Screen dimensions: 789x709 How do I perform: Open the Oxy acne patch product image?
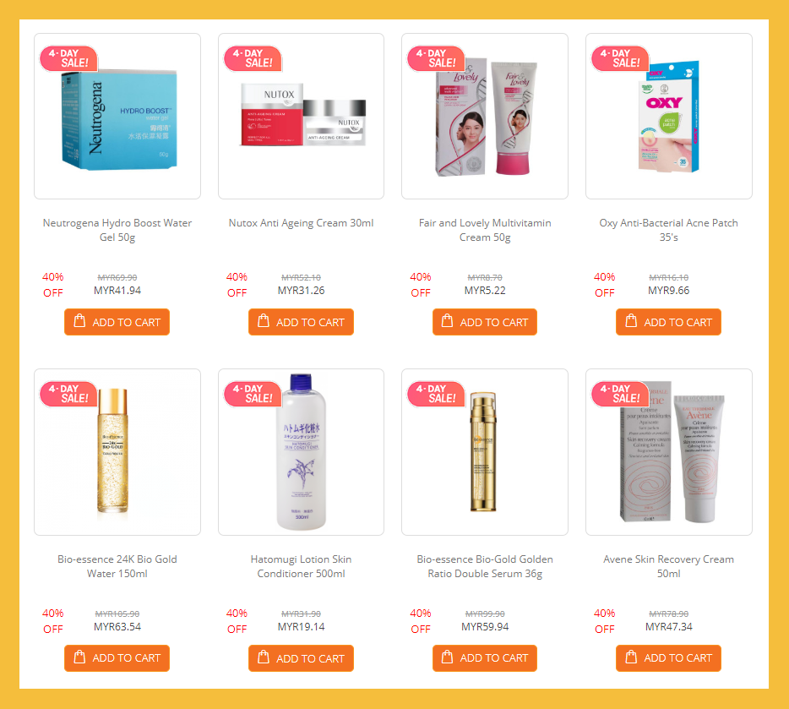669,117
